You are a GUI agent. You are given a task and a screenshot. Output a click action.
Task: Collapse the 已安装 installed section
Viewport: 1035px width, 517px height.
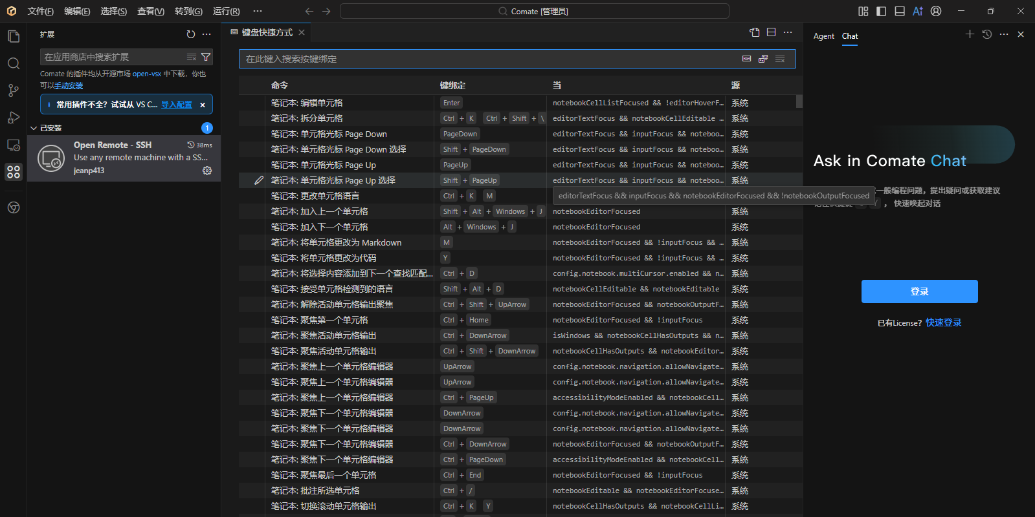click(x=34, y=128)
